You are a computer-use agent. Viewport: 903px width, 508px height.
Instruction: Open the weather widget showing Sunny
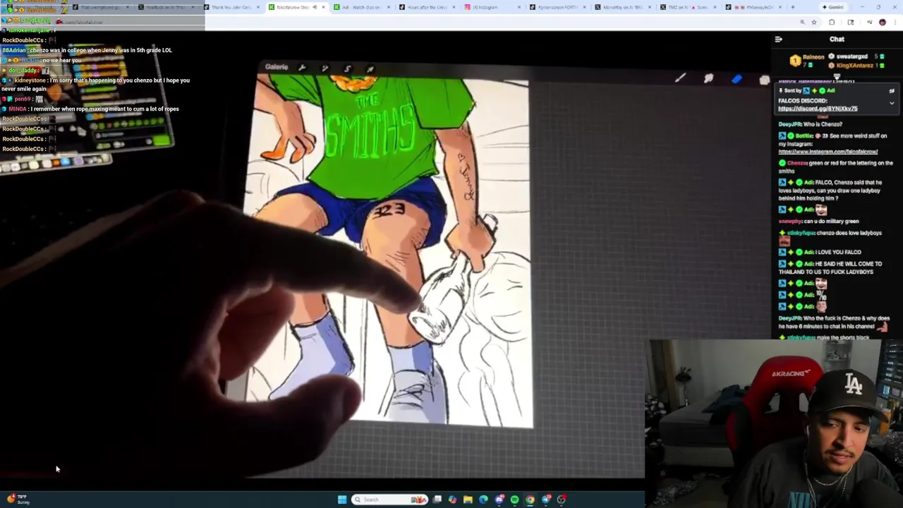coord(18,499)
